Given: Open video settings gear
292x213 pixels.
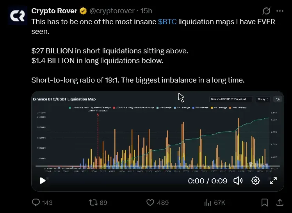Looking at the screenshot, I should coord(255,181).
